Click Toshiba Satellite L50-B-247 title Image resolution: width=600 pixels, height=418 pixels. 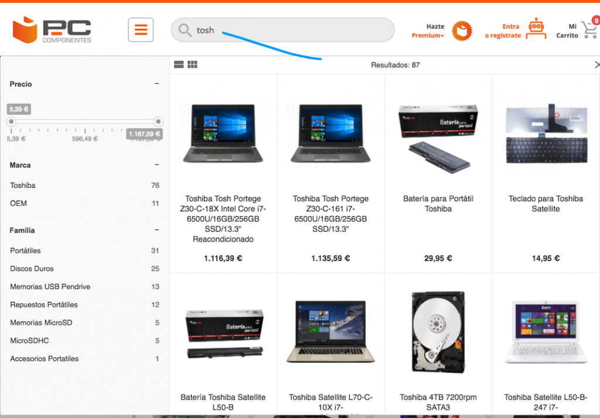pyautogui.click(x=546, y=402)
